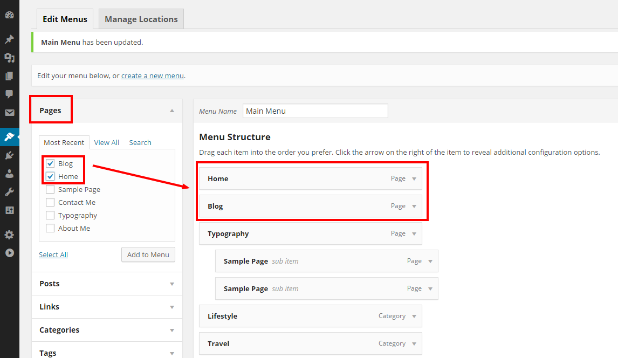Open Plugins using the plug icon
This screenshot has width=618, height=358.
[x=9, y=155]
